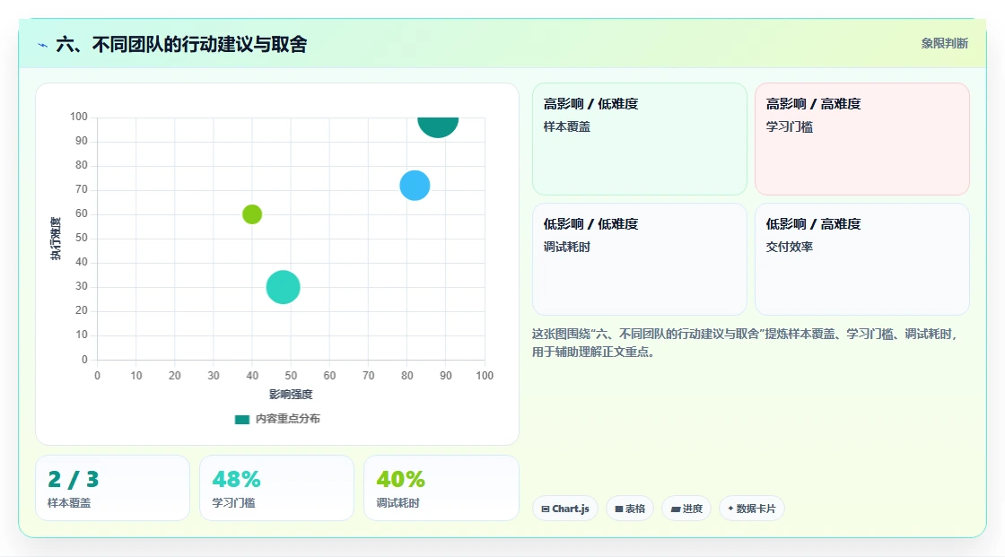Select the turquoise bubble near 48

(283, 286)
